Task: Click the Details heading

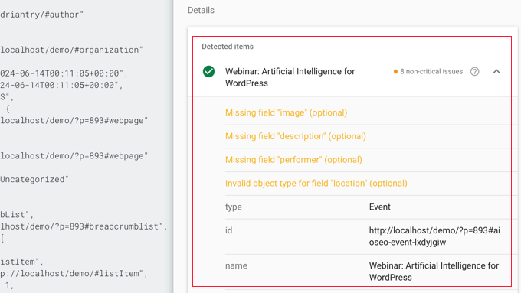Action: (201, 10)
